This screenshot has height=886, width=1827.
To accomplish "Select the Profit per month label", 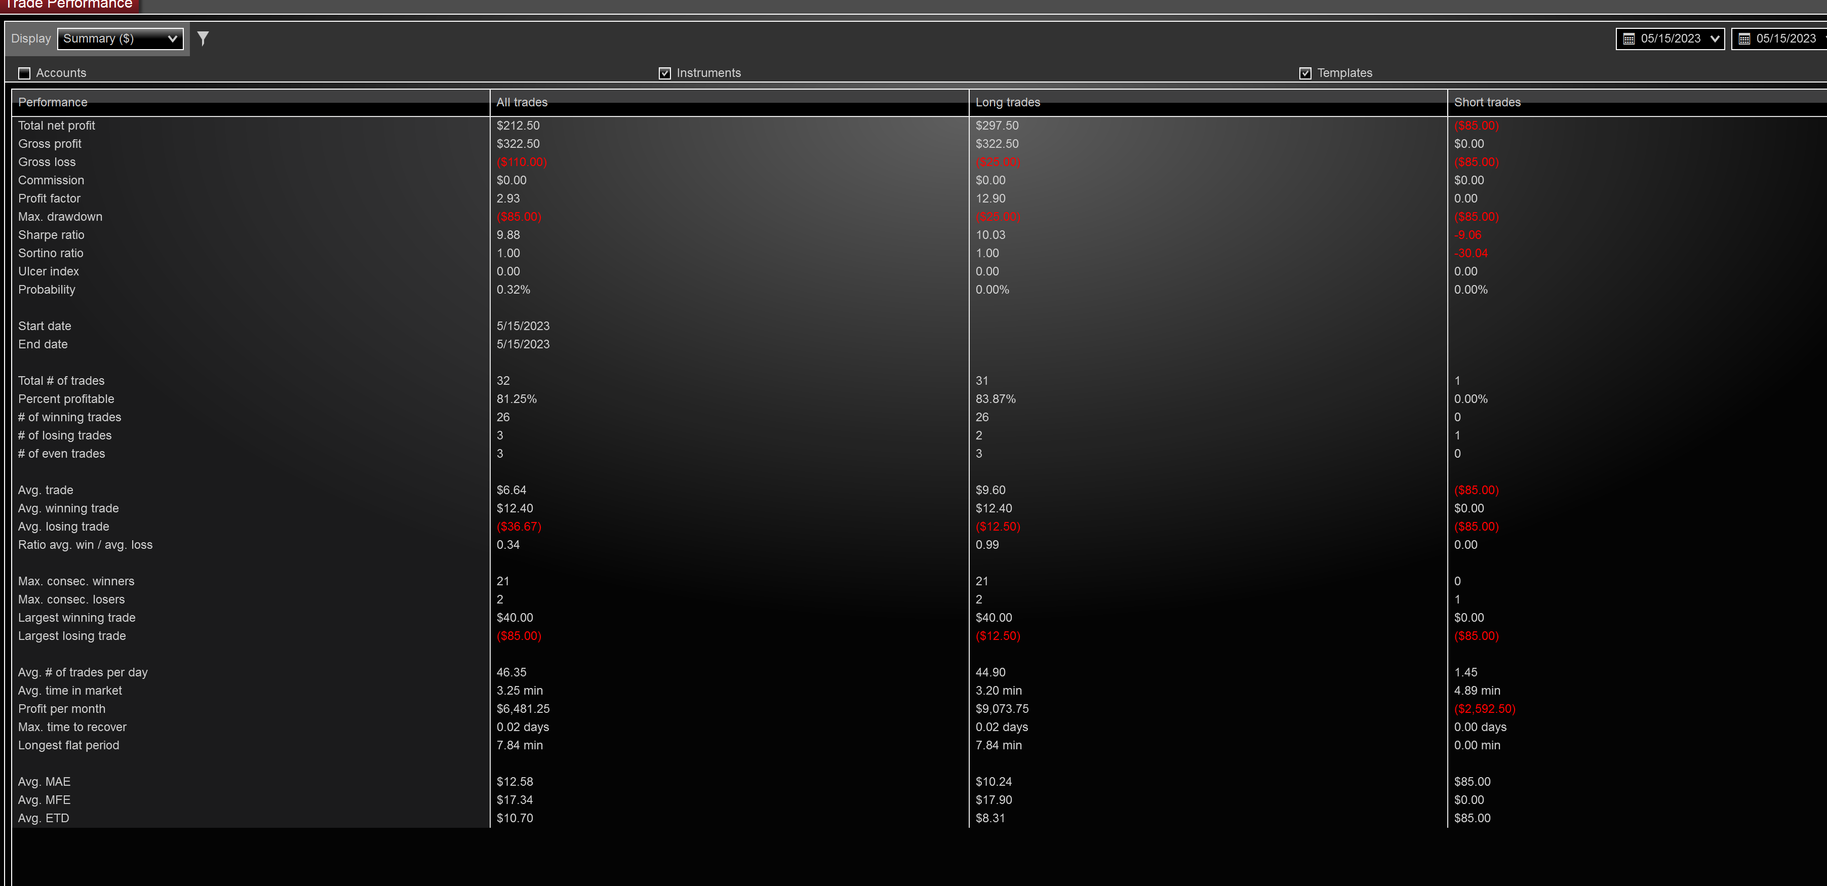I will pyautogui.click(x=62, y=709).
